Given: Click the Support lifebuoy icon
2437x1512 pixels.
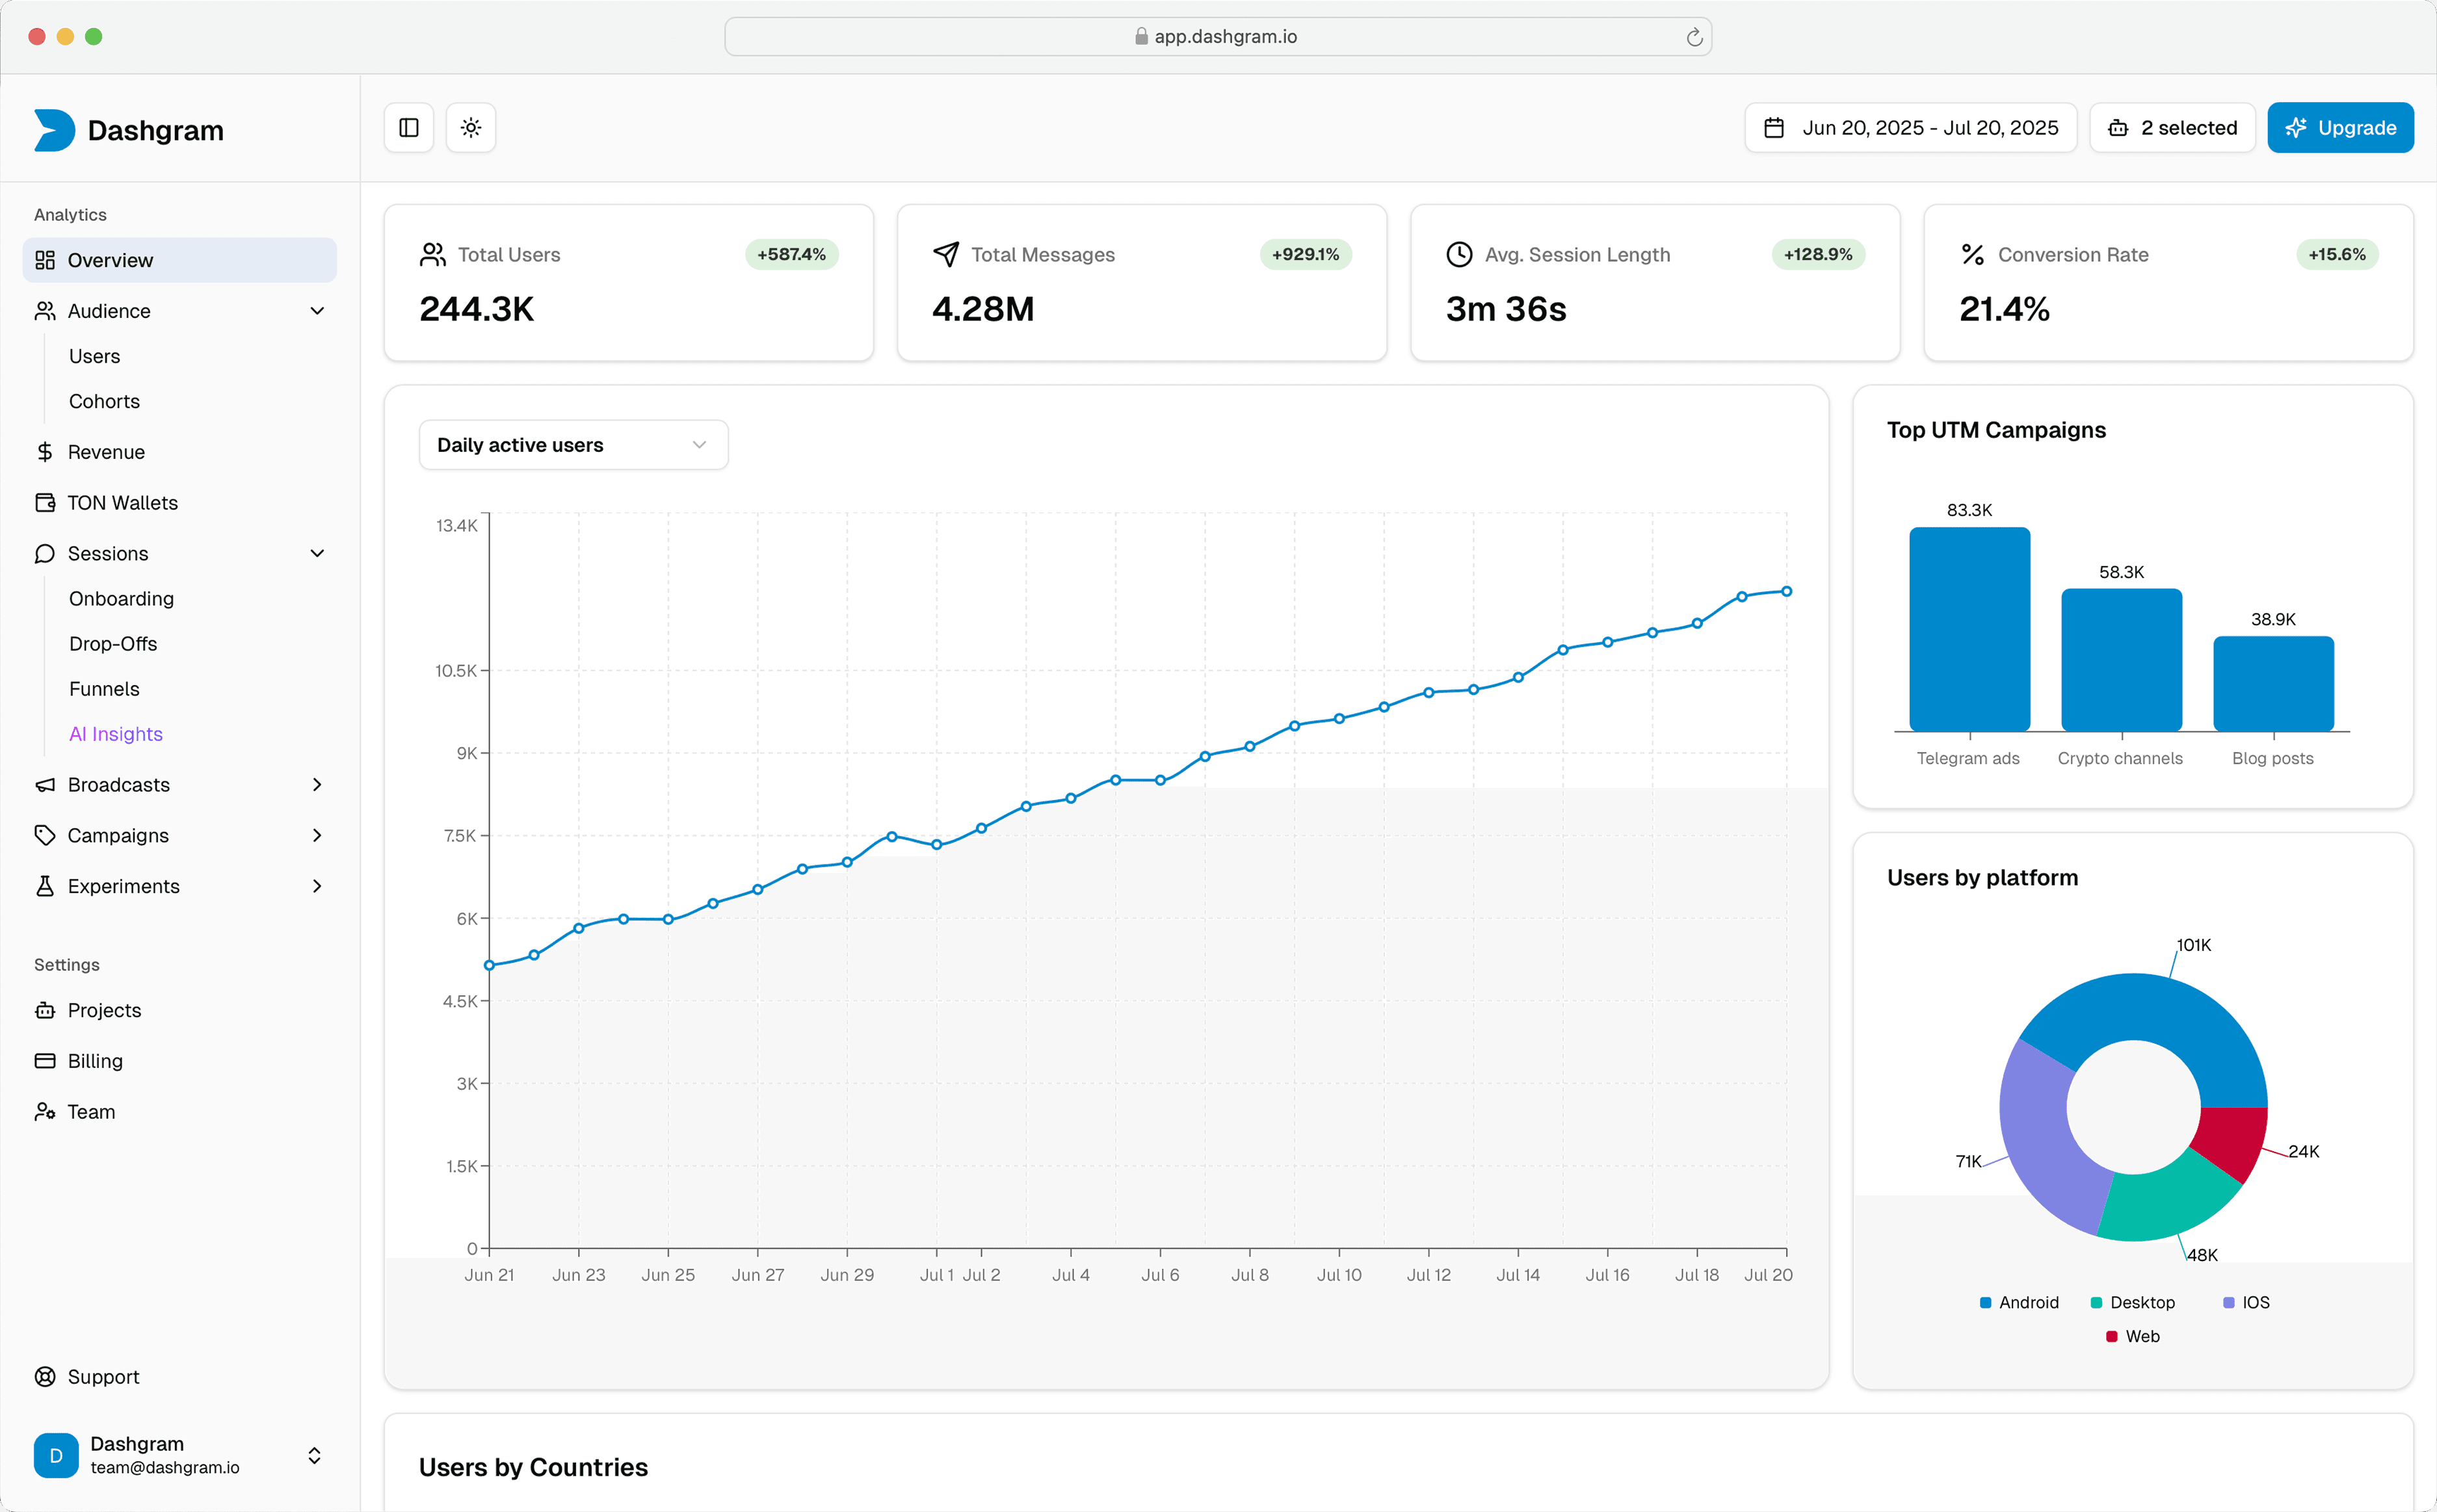Looking at the screenshot, I should tap(45, 1377).
